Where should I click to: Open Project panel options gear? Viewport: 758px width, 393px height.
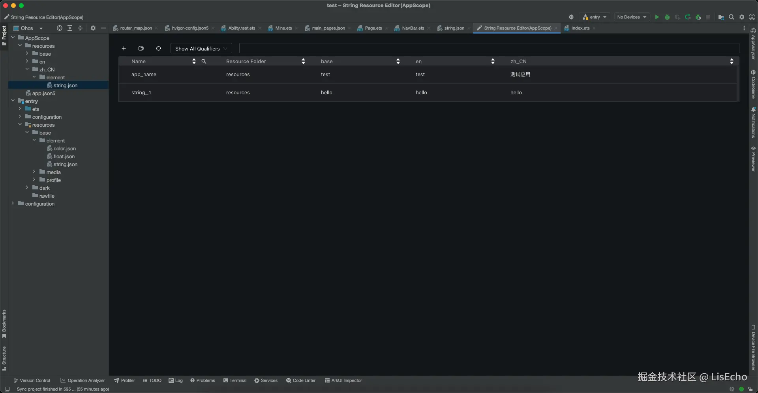[93, 28]
